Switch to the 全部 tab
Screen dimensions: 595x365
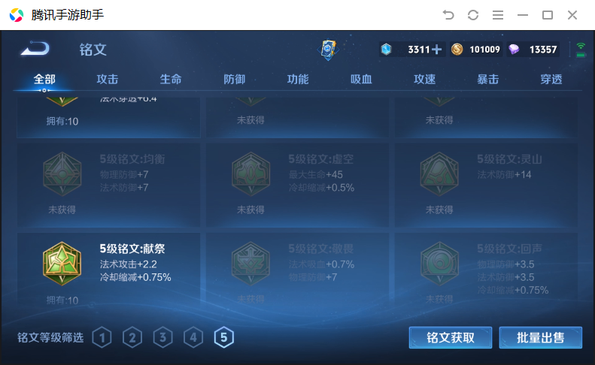(44, 79)
